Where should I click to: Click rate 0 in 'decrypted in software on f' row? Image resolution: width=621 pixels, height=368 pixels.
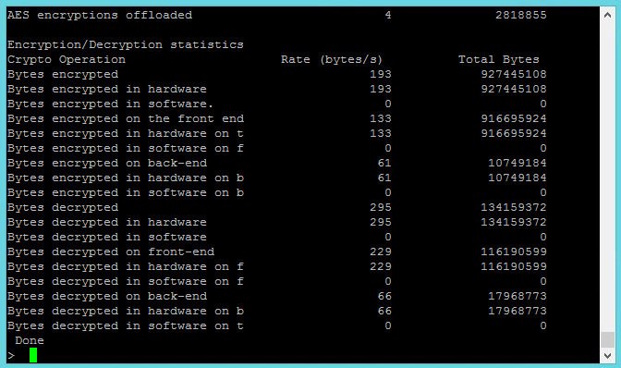point(388,281)
